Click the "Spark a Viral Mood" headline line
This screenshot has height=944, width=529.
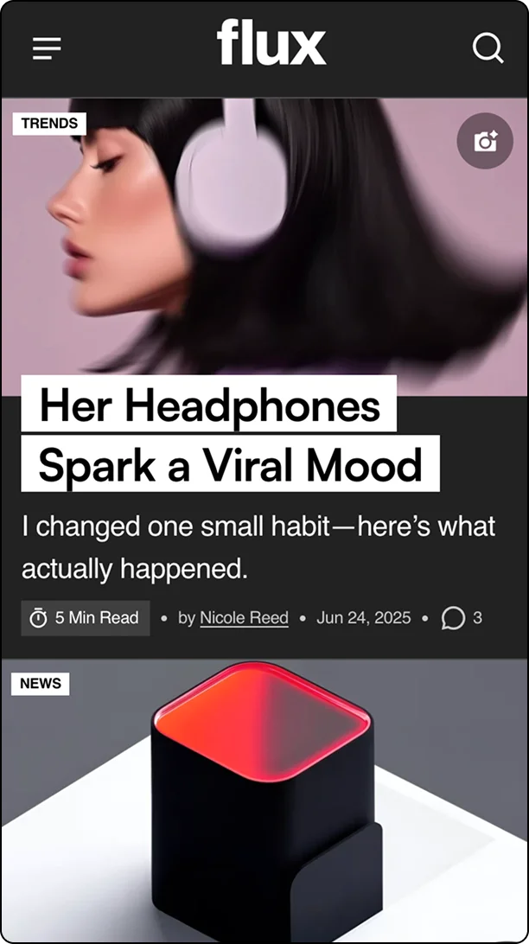pos(231,464)
